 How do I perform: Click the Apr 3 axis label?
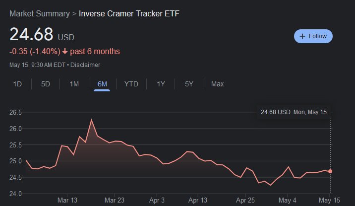pyautogui.click(x=157, y=201)
